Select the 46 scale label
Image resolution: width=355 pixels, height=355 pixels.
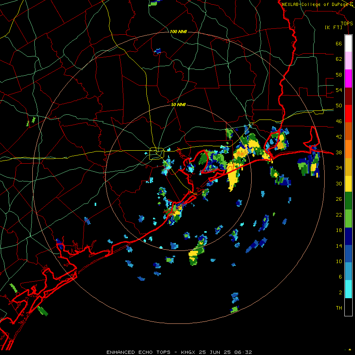point(339,121)
